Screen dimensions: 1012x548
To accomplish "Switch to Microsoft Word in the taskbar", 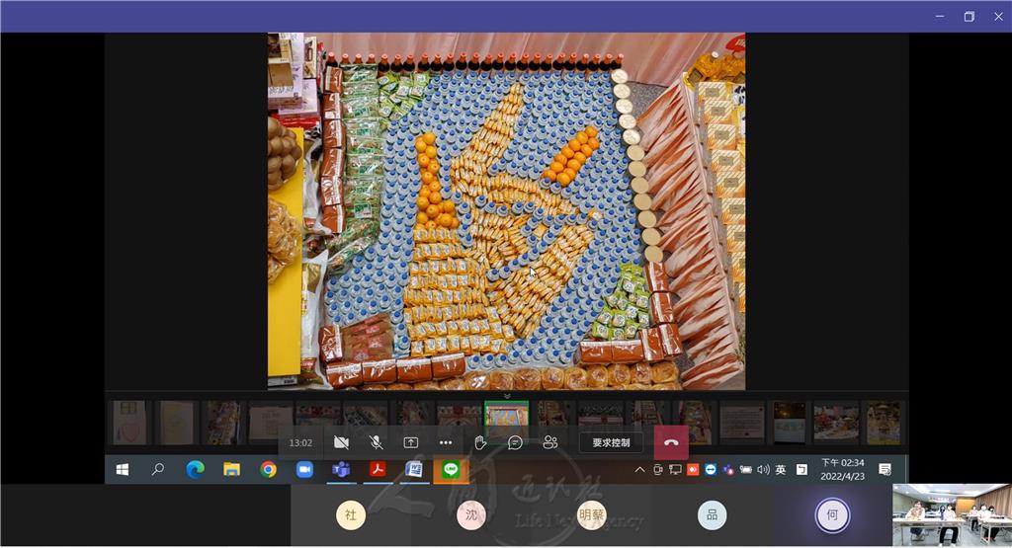I will (414, 470).
